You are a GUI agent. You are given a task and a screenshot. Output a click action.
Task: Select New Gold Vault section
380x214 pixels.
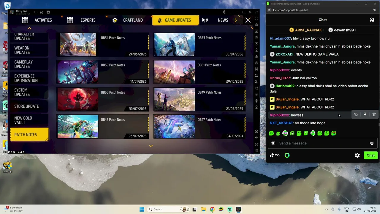29,120
